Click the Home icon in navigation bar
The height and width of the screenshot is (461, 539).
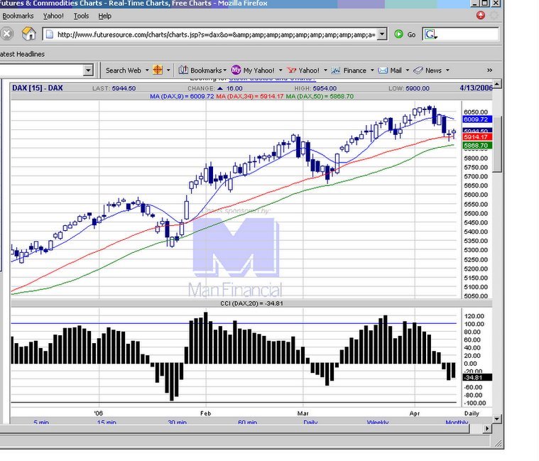tap(29, 33)
